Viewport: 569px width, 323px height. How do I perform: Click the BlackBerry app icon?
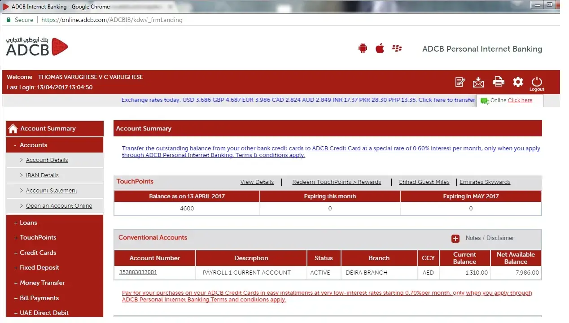tap(397, 48)
